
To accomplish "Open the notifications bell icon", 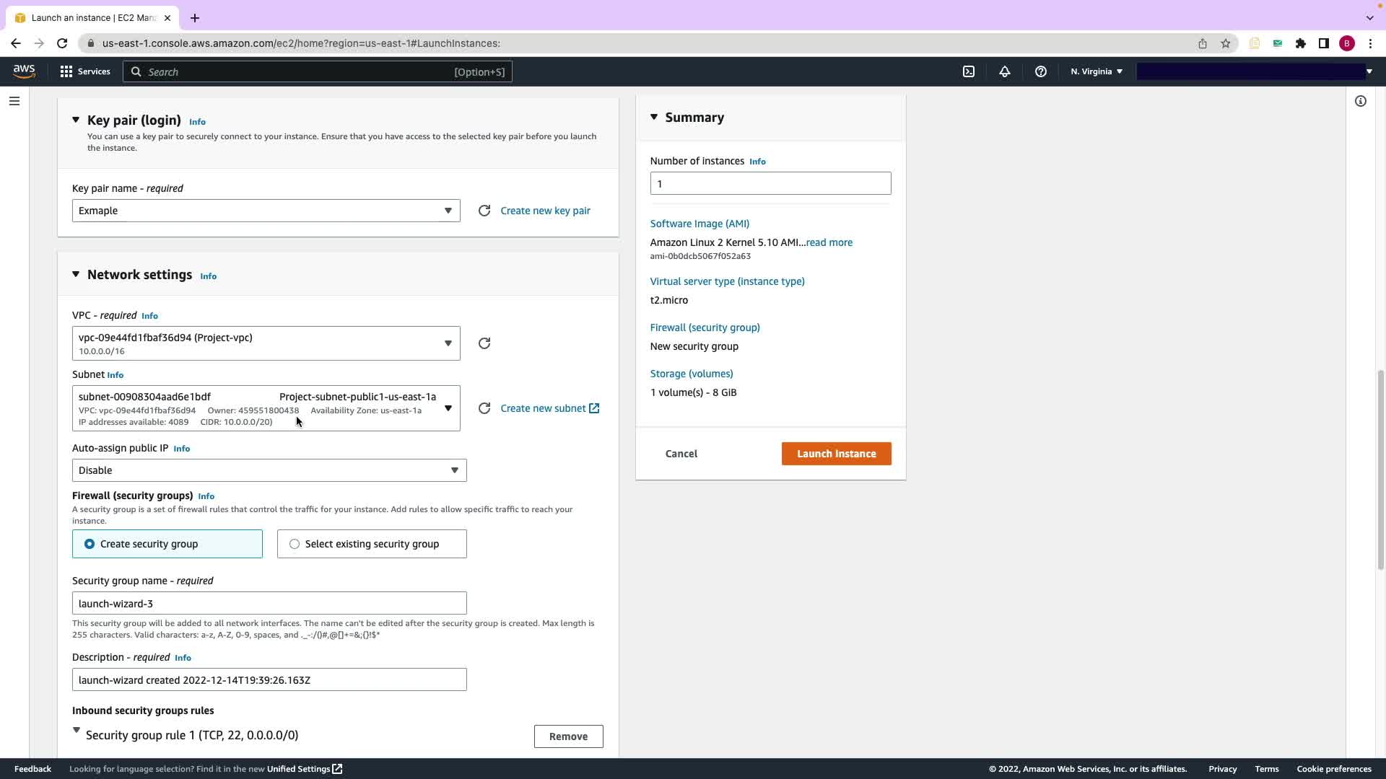I will coord(1004,71).
